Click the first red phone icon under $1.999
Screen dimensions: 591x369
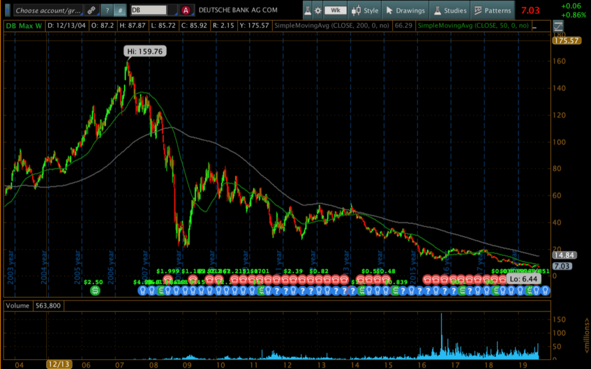(168, 279)
